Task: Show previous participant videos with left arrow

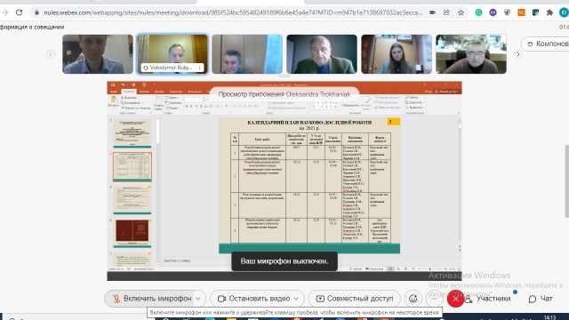Action: pos(51,54)
